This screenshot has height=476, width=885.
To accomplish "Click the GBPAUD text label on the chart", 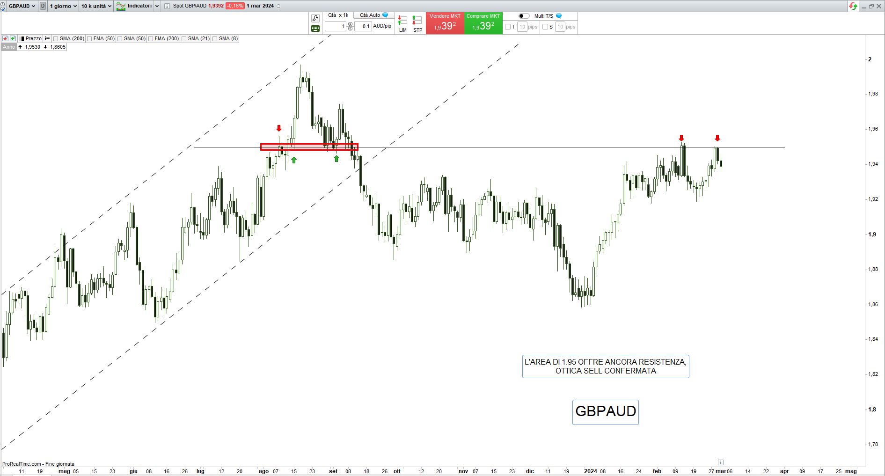I will [606, 412].
